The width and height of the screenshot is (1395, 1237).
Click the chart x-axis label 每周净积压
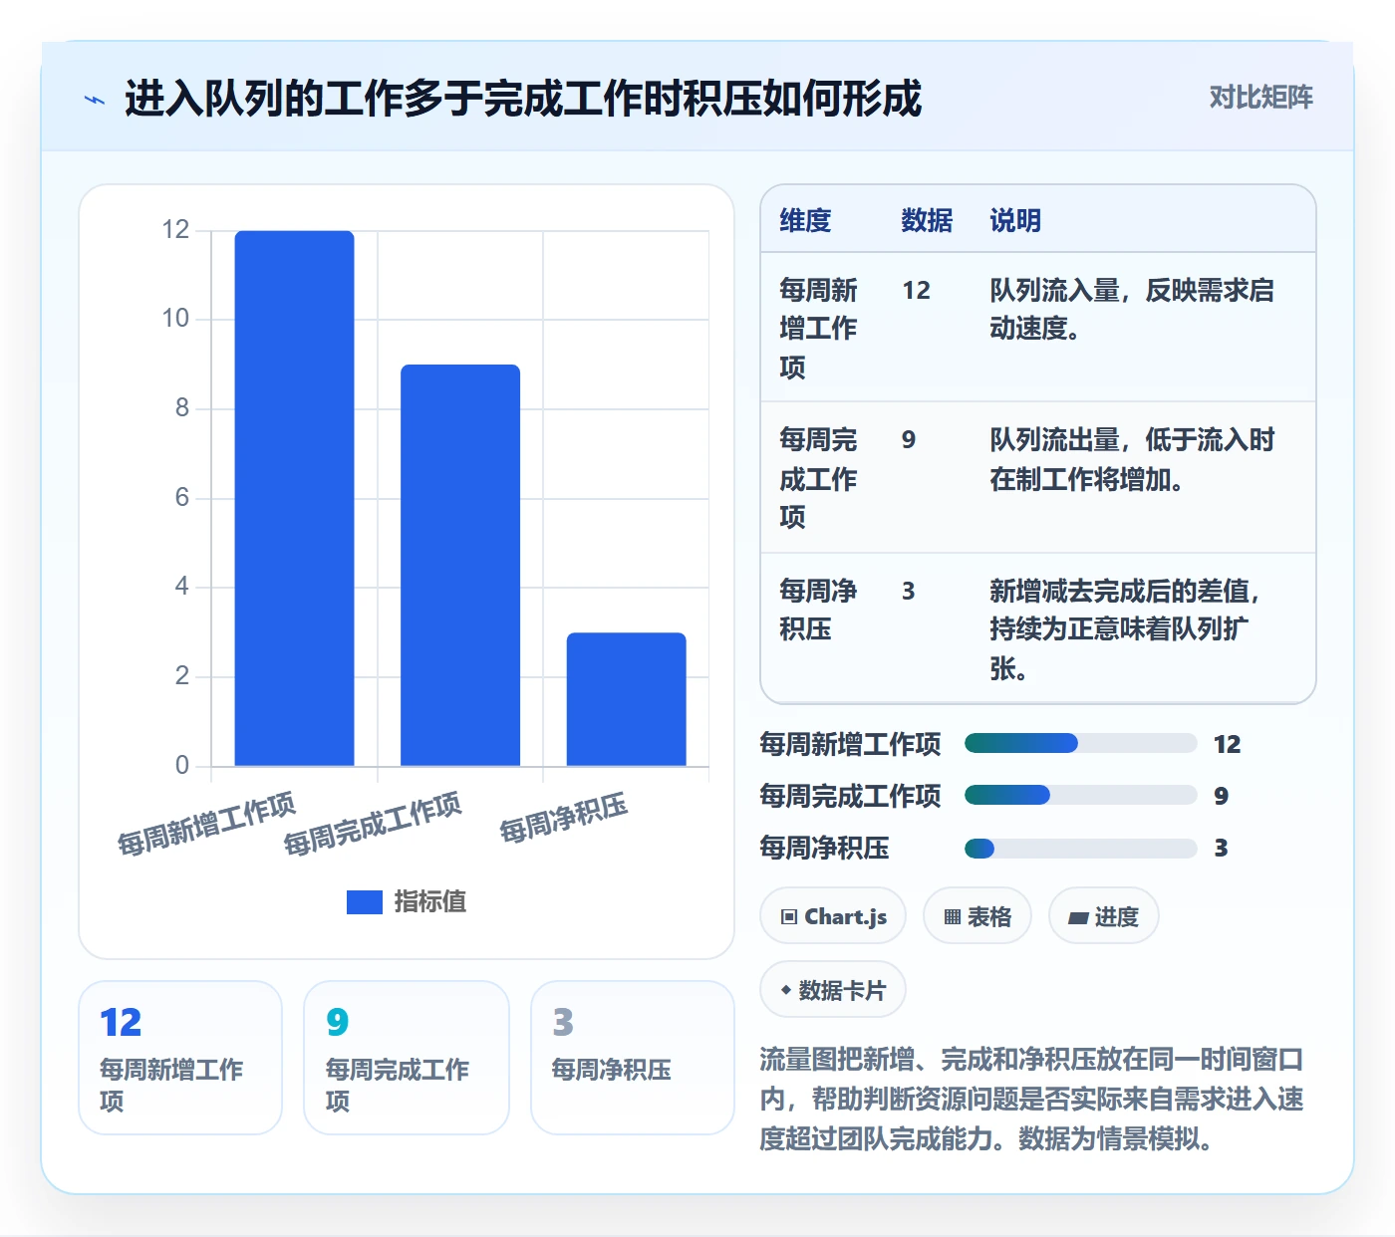coord(564,819)
